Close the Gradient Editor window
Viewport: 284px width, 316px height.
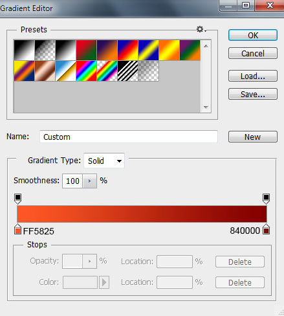click(270, 5)
